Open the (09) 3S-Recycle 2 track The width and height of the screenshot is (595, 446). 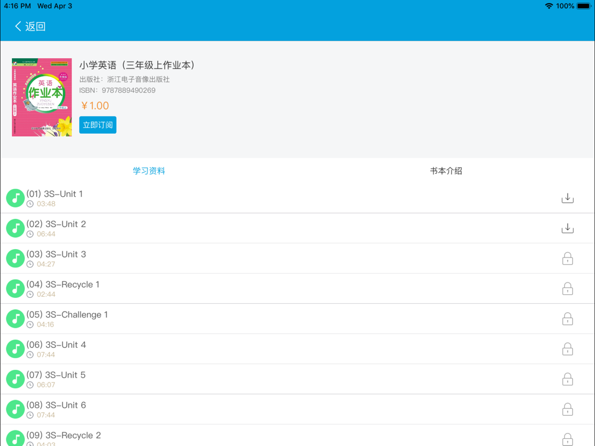(64, 435)
